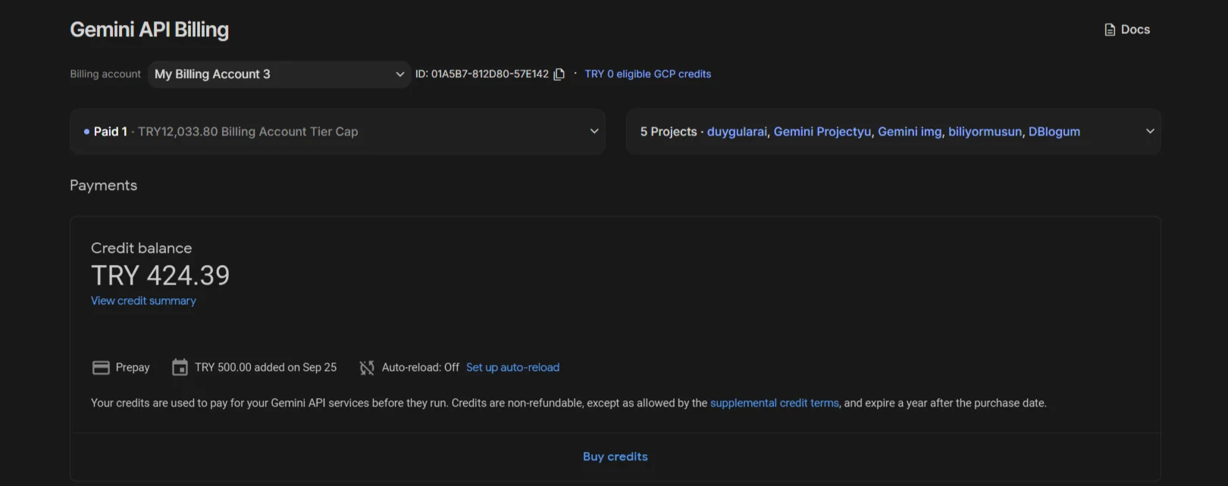Click the Gemini API Billing heading

pos(149,30)
